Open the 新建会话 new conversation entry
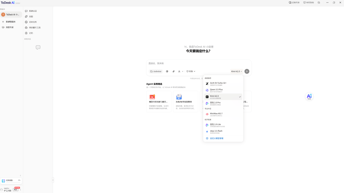Image resolution: width=344 pixels, height=193 pixels. point(31,11)
